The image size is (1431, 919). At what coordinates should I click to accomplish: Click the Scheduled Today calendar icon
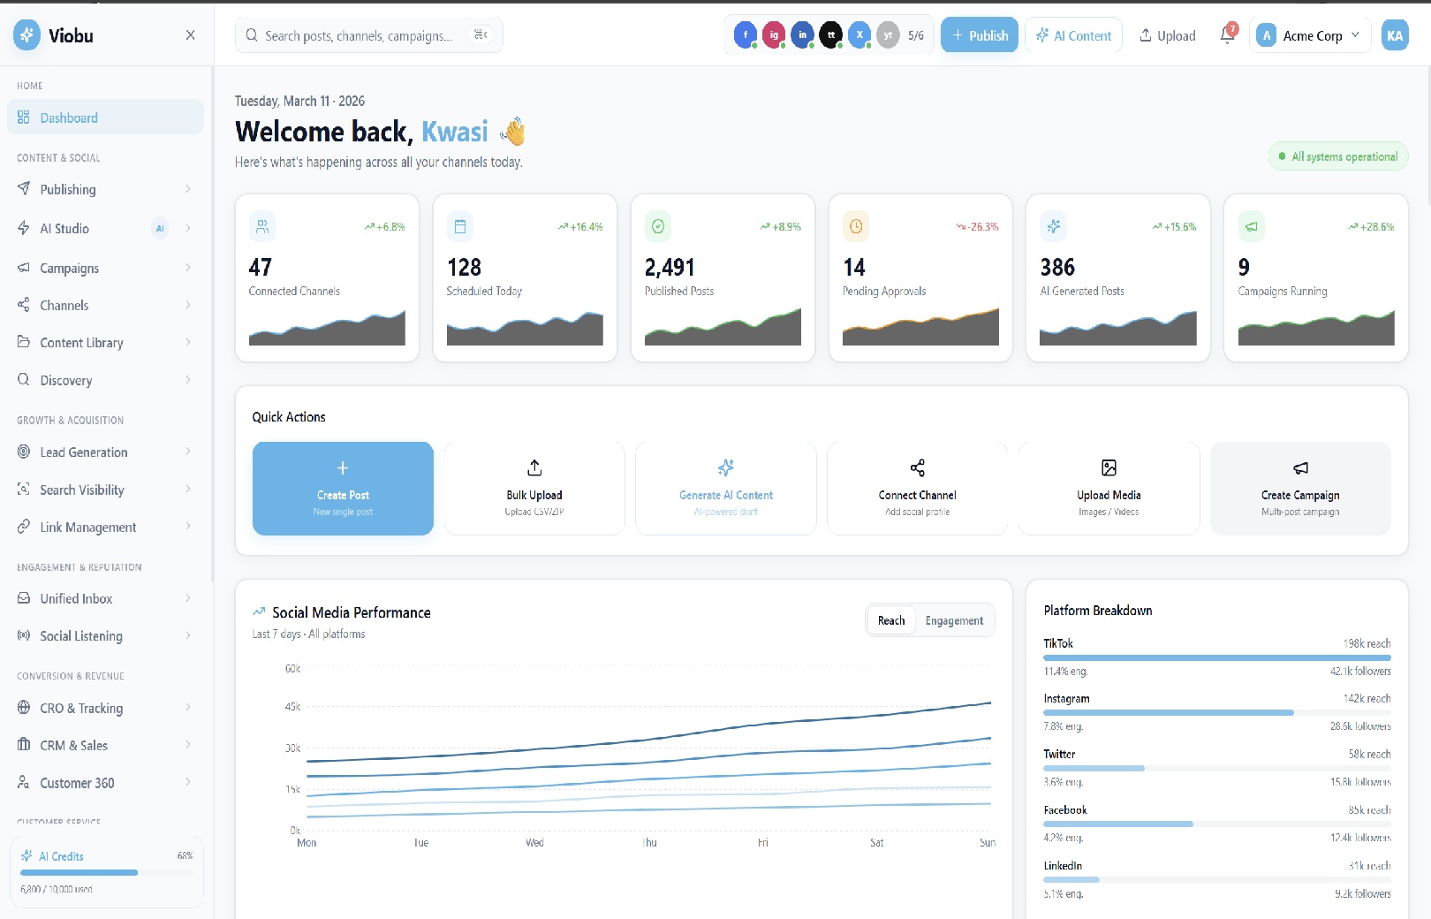[460, 227]
